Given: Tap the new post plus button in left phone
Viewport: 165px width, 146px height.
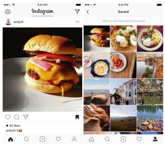Looking at the screenshot, I should pyautogui.click(x=42, y=139).
